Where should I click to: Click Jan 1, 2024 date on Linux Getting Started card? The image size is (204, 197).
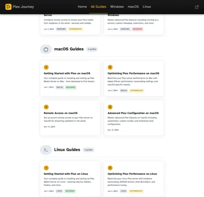tap(49, 191)
